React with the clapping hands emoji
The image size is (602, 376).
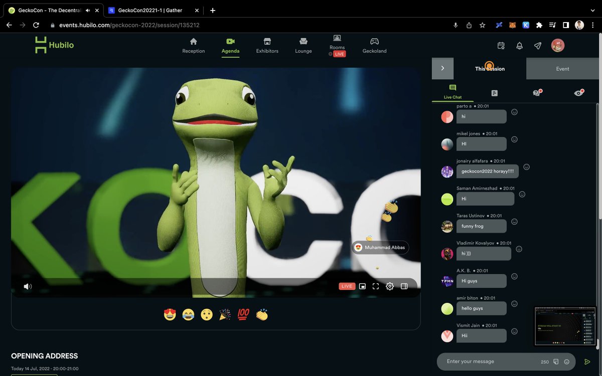[261, 315]
